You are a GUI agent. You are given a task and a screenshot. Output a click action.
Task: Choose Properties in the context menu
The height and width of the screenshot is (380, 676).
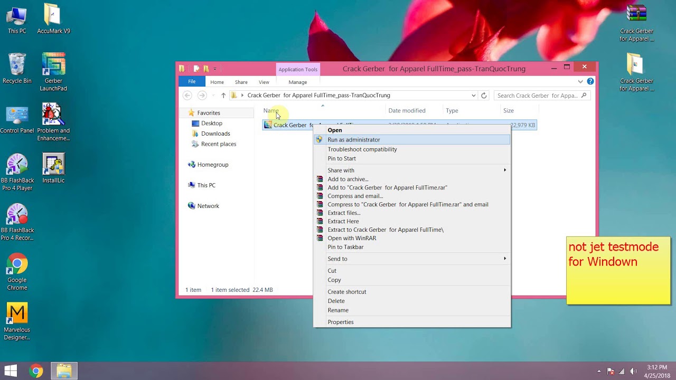412,322
